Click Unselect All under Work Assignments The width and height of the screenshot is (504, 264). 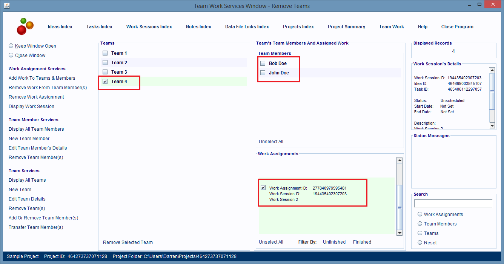tap(271, 242)
